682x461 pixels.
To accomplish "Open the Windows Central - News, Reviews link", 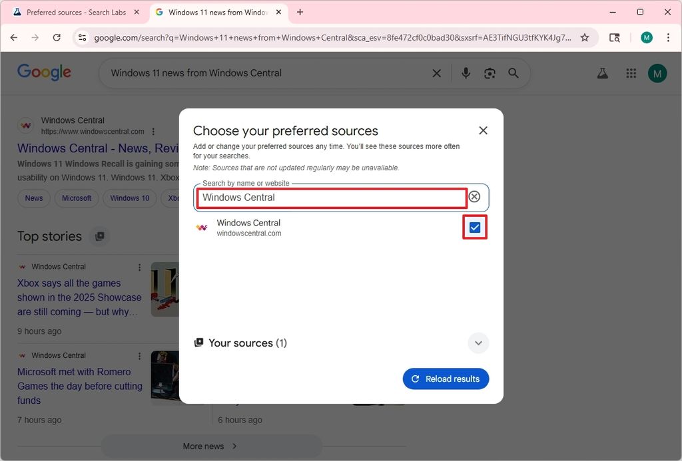I will pos(98,148).
